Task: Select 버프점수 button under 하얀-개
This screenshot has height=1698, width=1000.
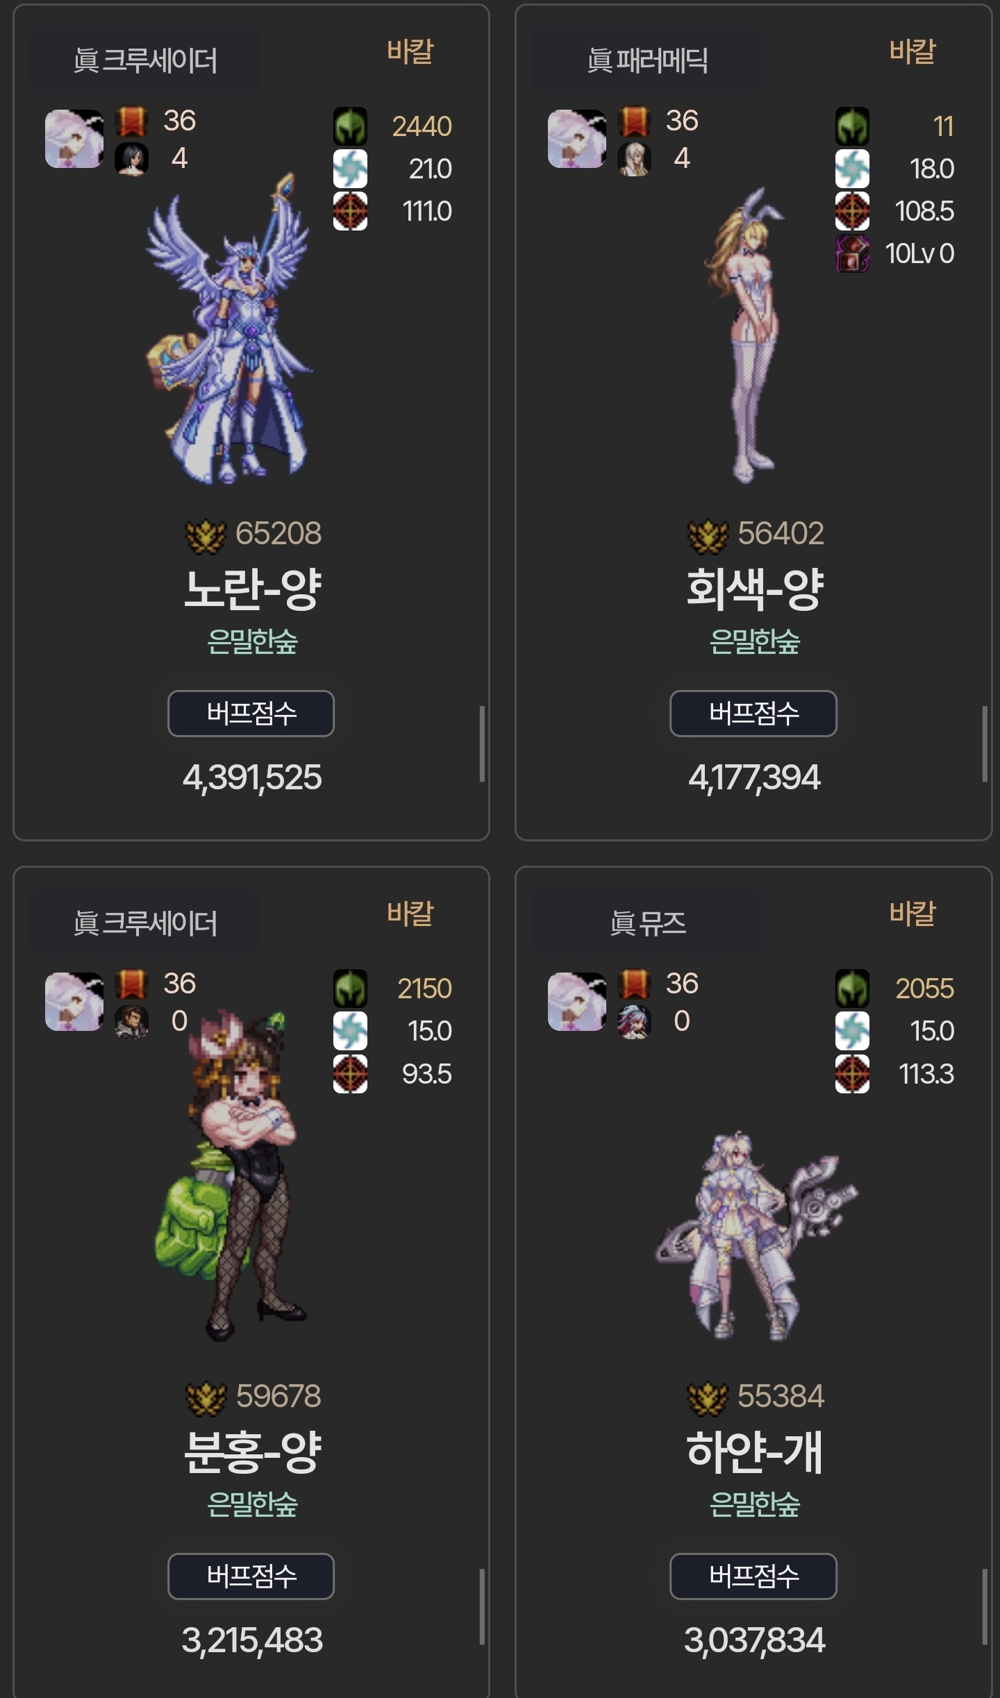Action: [x=753, y=1576]
